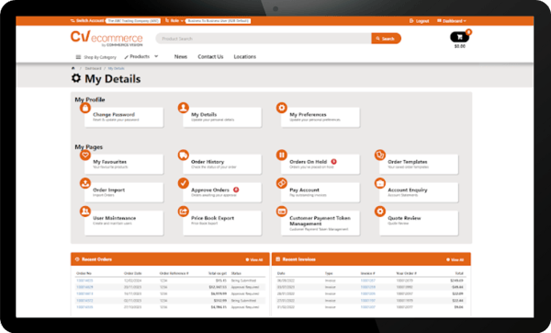This screenshot has height=333, width=551.
Task: Click the orange Search button
Action: point(386,39)
